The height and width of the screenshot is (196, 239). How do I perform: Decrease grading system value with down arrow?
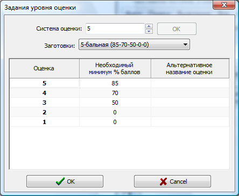pos(149,32)
